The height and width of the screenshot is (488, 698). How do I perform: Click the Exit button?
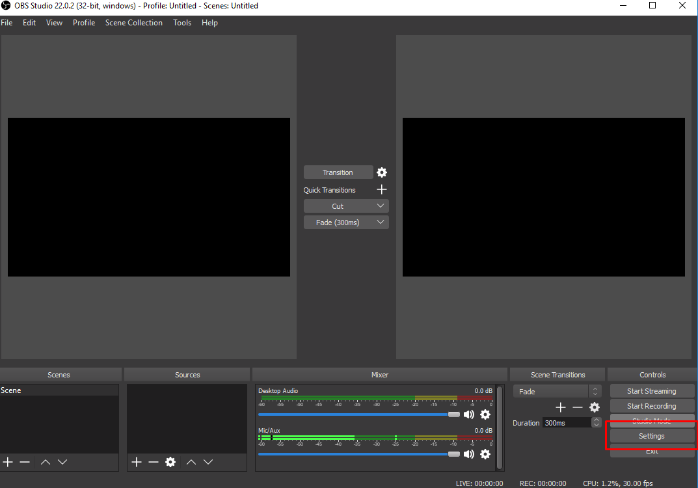click(652, 451)
